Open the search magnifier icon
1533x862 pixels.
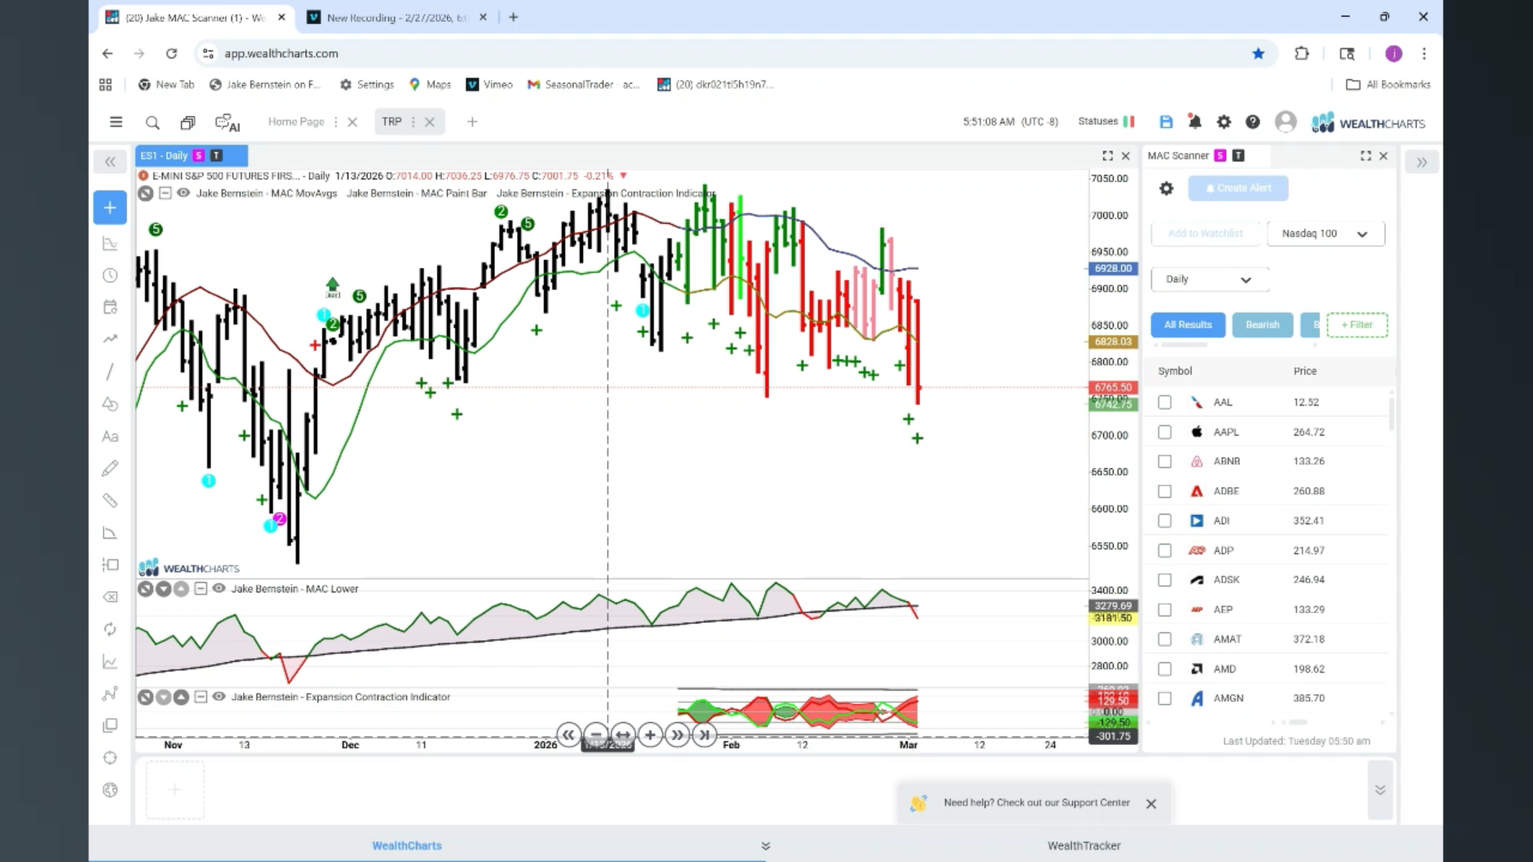click(153, 123)
